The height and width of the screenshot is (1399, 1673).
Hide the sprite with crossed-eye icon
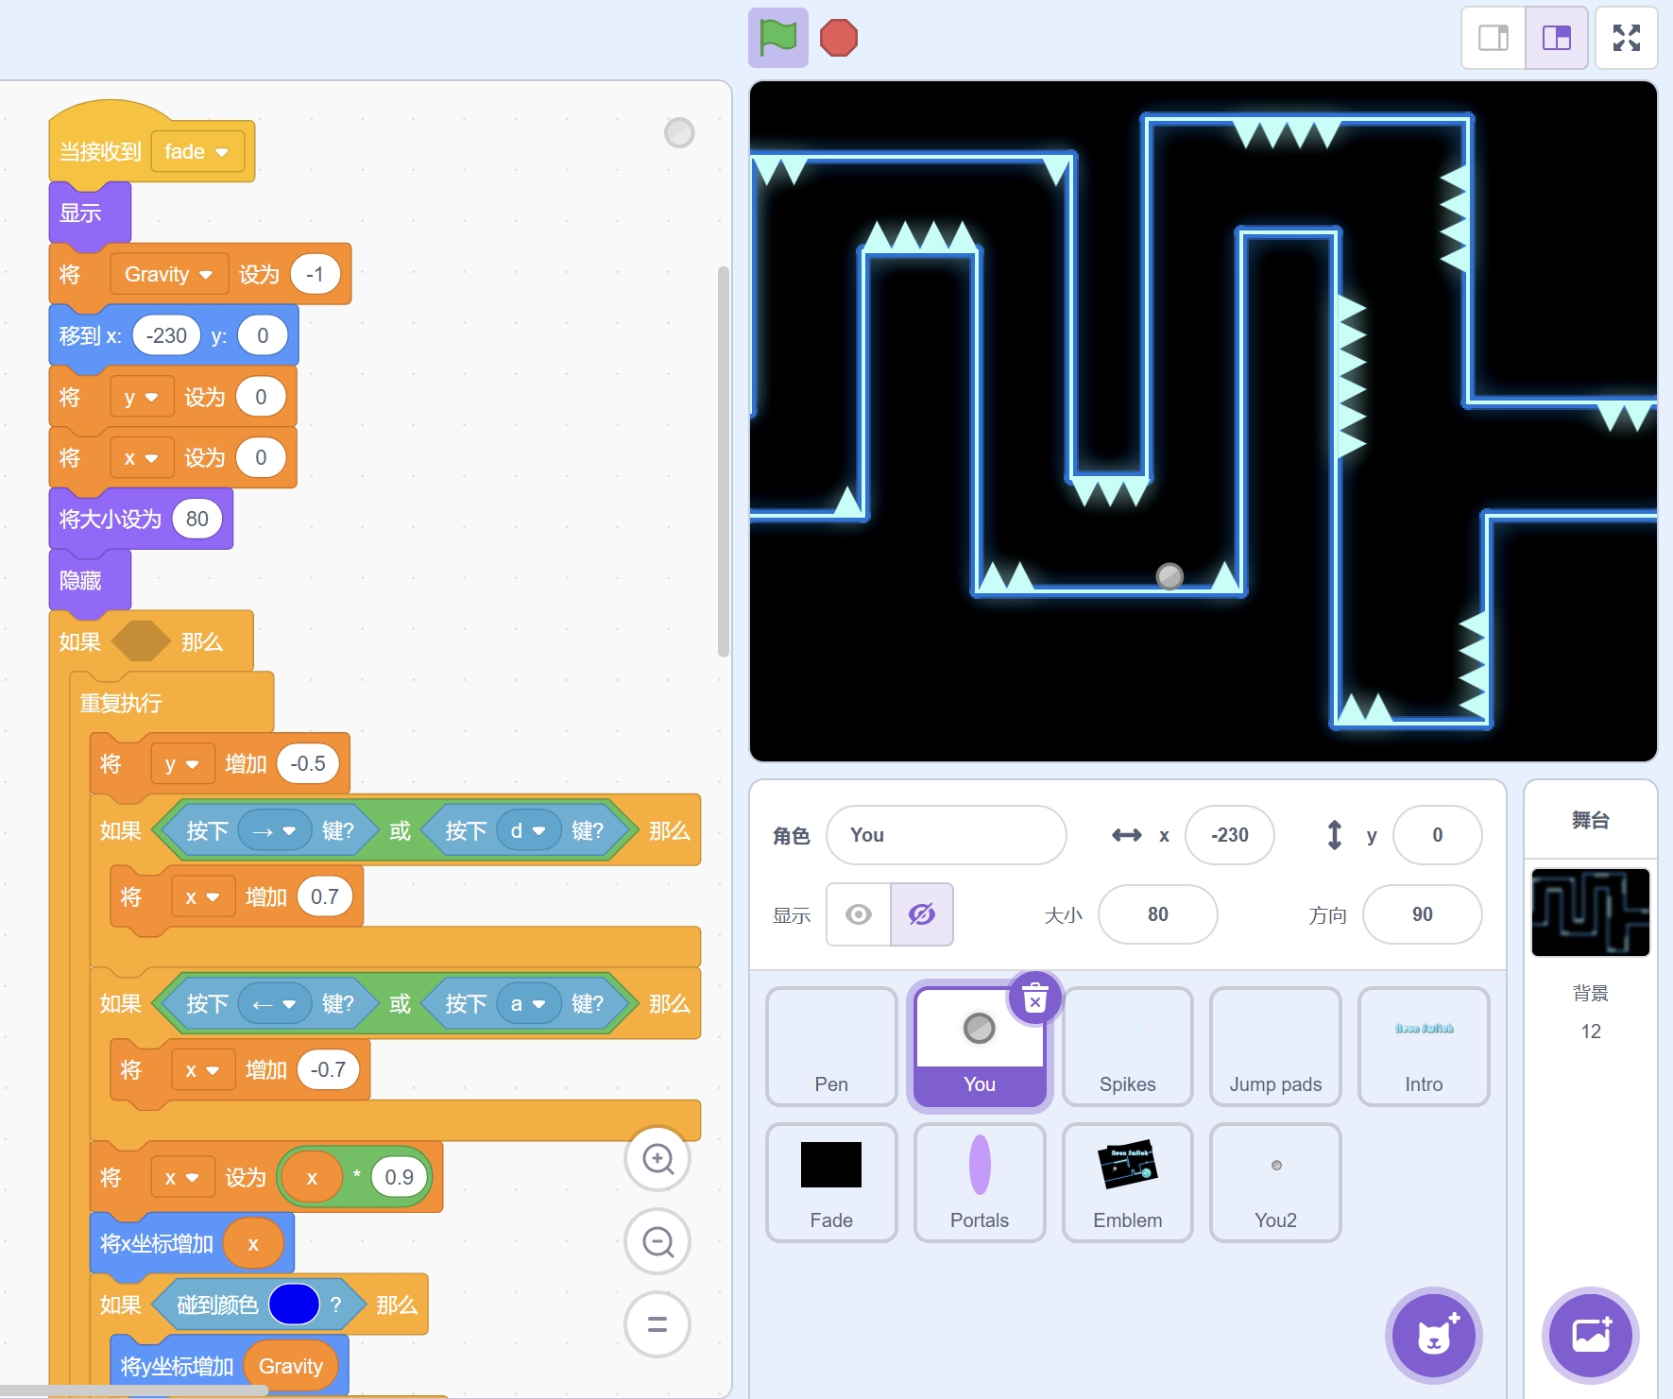point(921,914)
